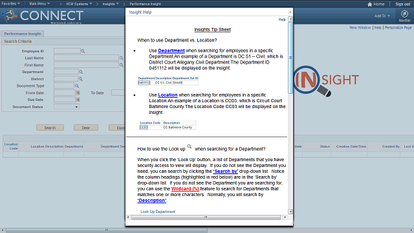
Task: Click the From Date input field
Action: [65, 93]
